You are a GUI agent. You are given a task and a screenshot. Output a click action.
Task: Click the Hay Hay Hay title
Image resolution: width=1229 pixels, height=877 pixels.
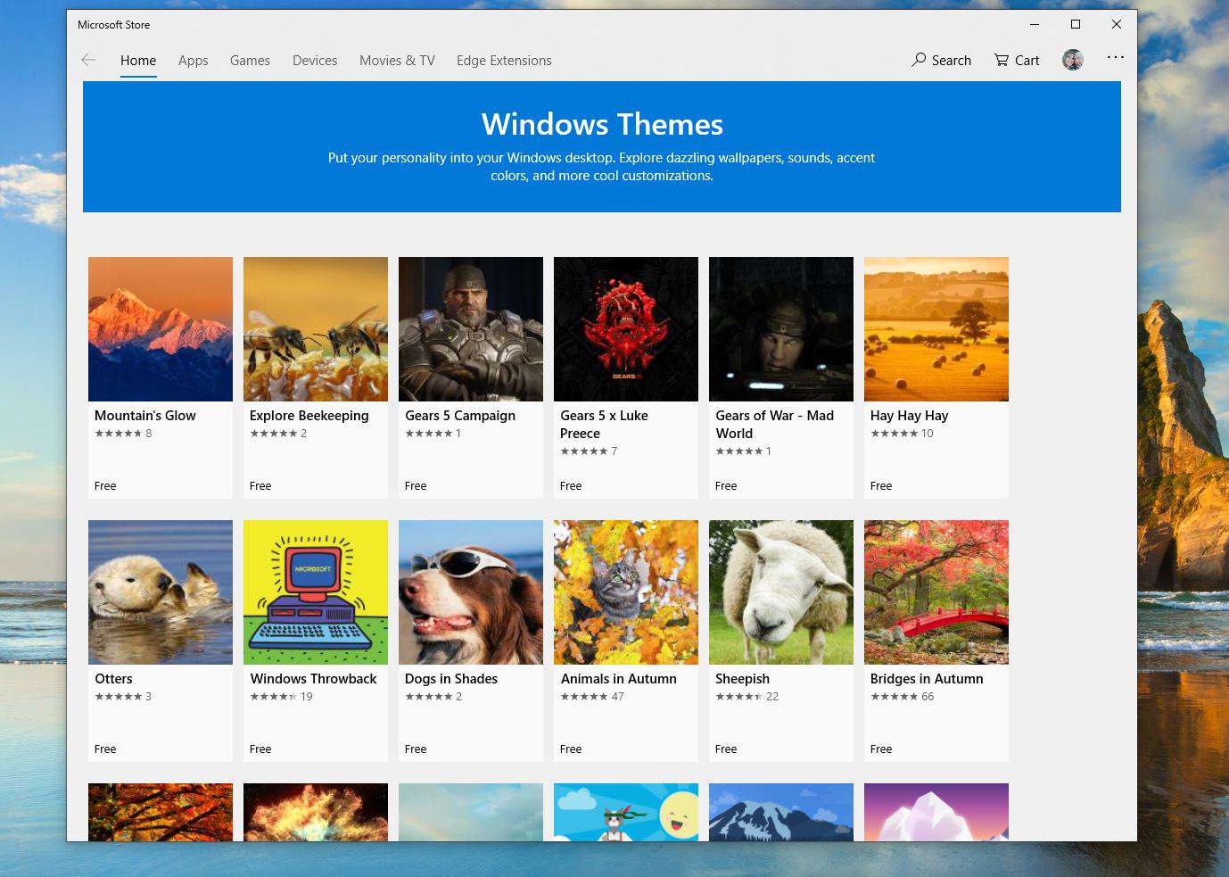[910, 416]
